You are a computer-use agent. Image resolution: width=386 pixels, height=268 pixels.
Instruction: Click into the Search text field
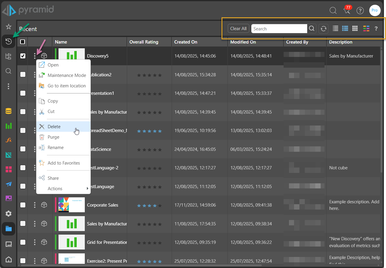279,29
